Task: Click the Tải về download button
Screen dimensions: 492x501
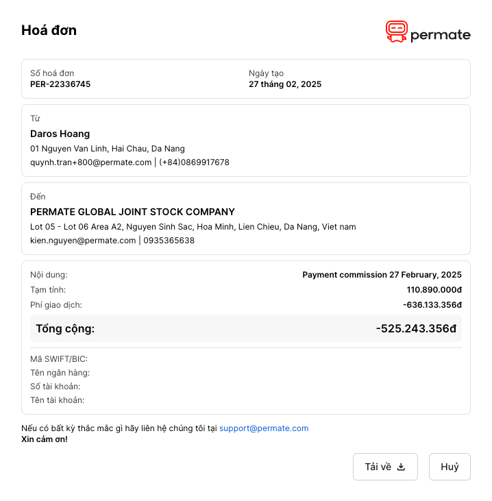Action: pos(385,467)
